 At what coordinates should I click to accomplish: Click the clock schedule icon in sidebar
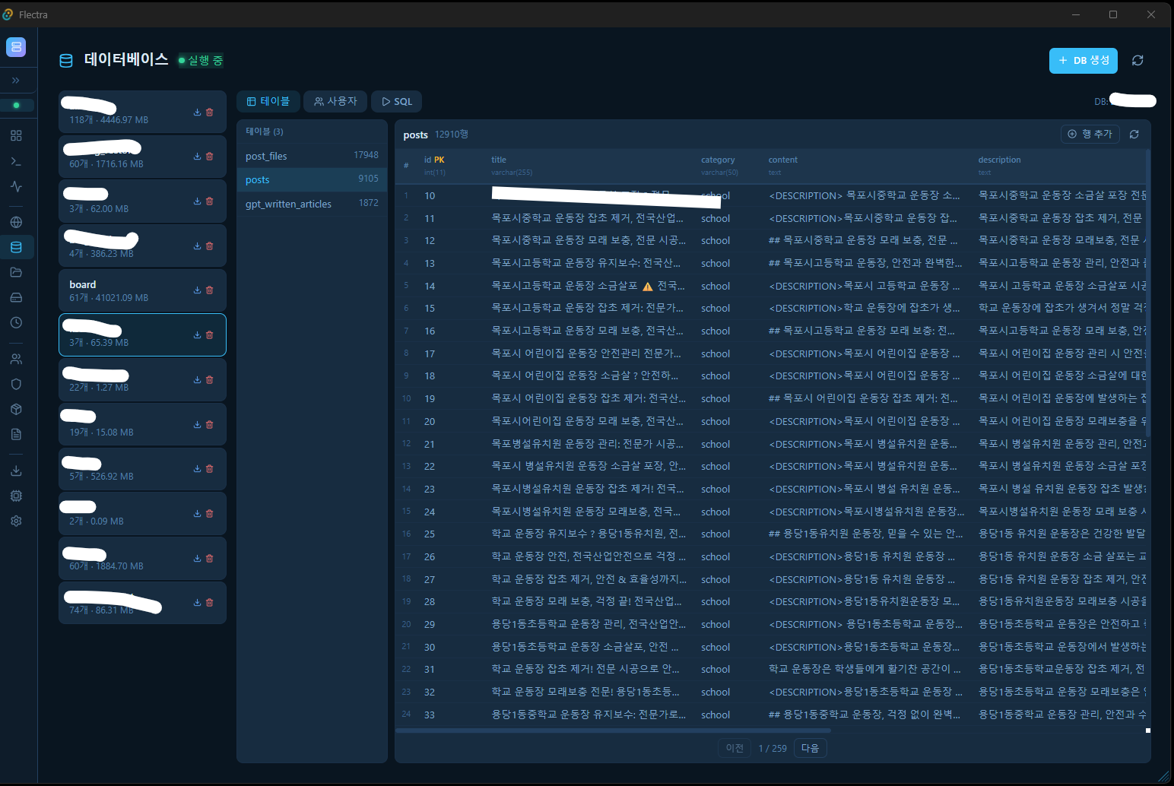coord(16,322)
